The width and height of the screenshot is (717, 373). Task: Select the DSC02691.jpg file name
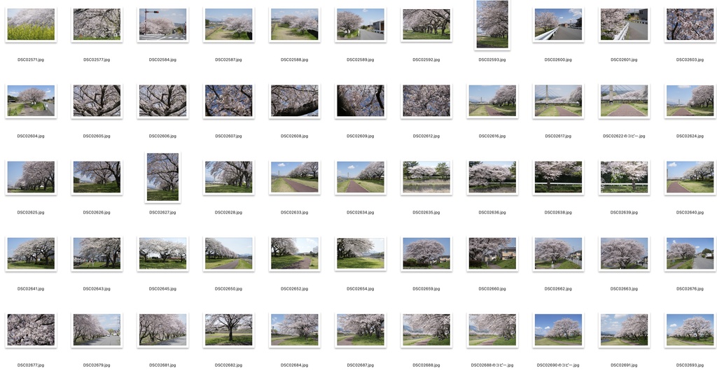coord(624,365)
